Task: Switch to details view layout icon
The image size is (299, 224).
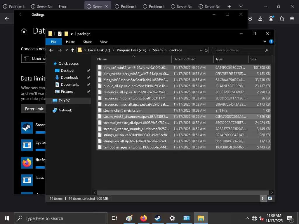Action: 263,198
